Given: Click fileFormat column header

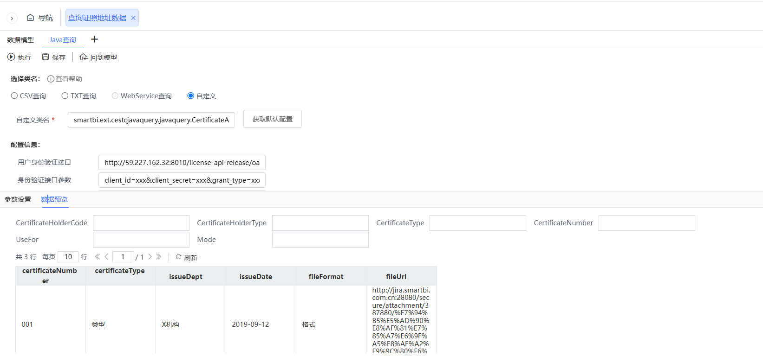Looking at the screenshot, I should pos(331,276).
